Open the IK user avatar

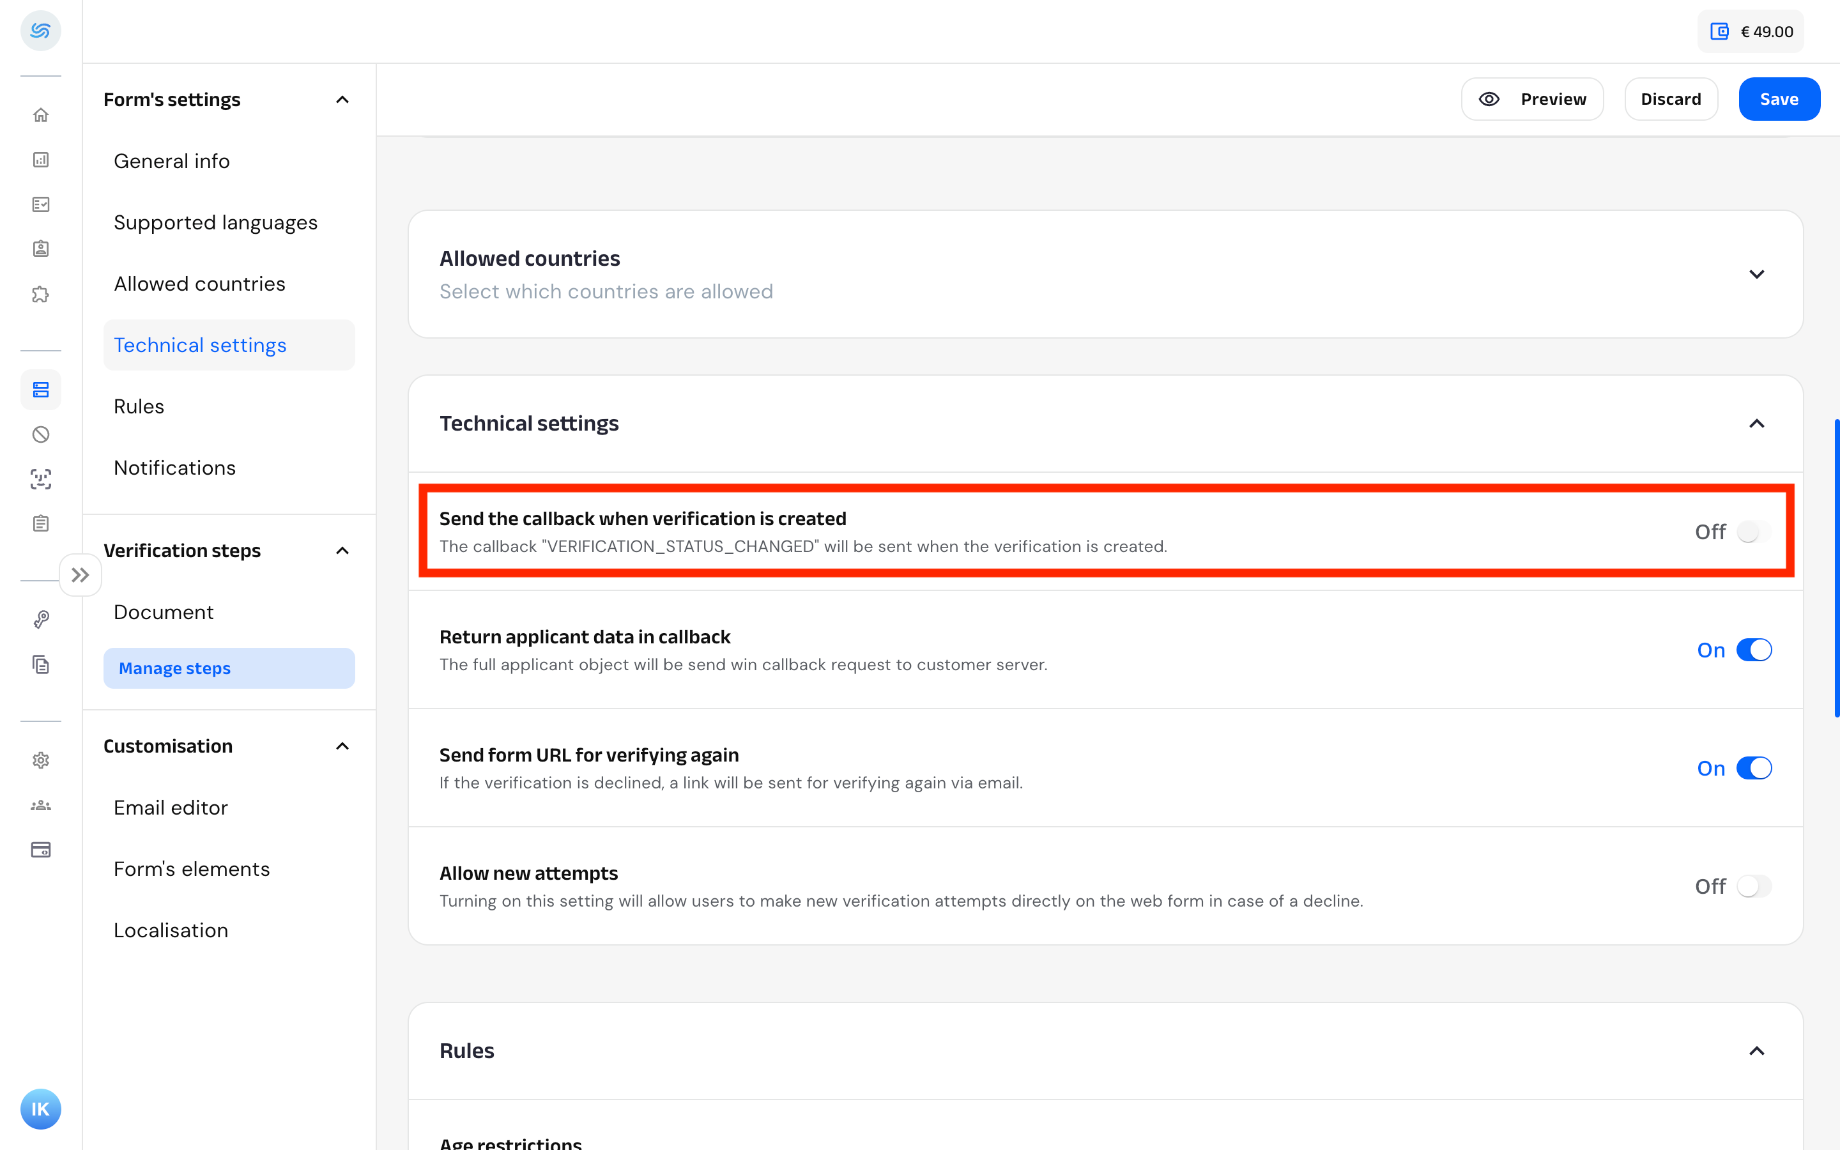coord(41,1109)
